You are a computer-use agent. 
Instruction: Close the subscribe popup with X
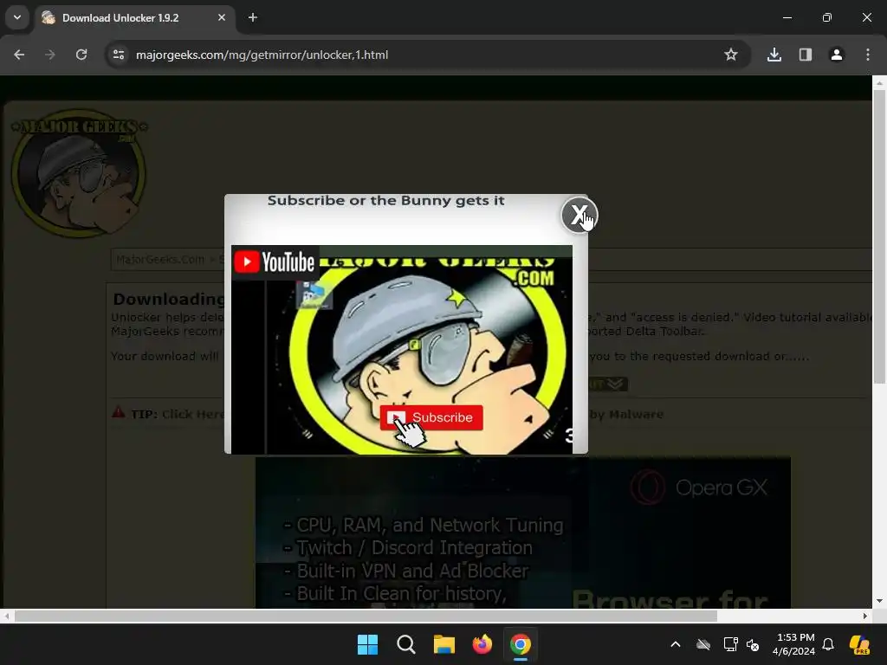(x=579, y=215)
